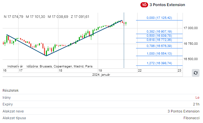This screenshot has width=203, height=123.
Task: Click the Alakzat típusa row label
Action: click(x=14, y=118)
